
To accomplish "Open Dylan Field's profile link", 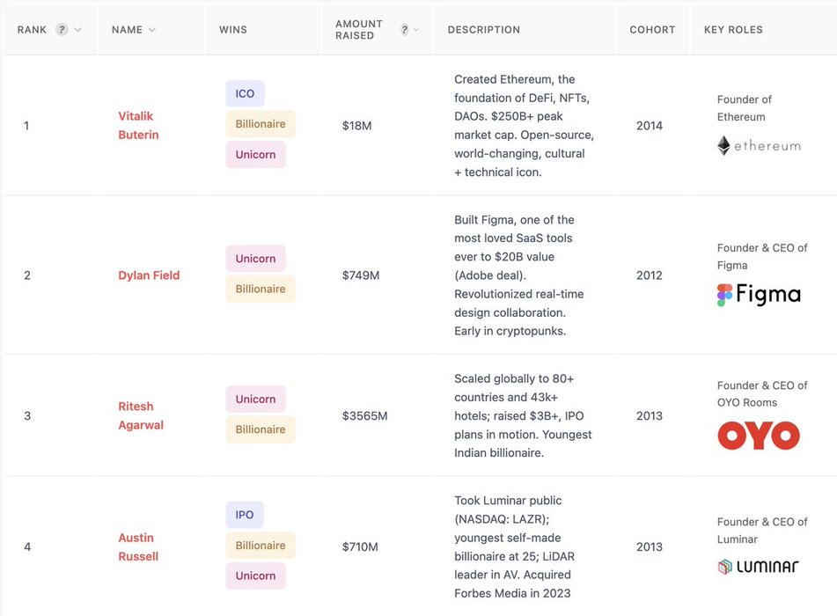I will point(149,275).
